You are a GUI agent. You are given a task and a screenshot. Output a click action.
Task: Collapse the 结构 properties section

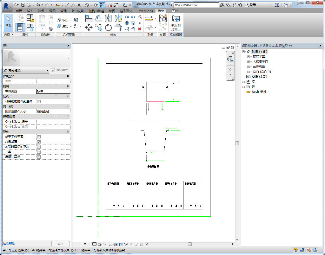click(68, 96)
